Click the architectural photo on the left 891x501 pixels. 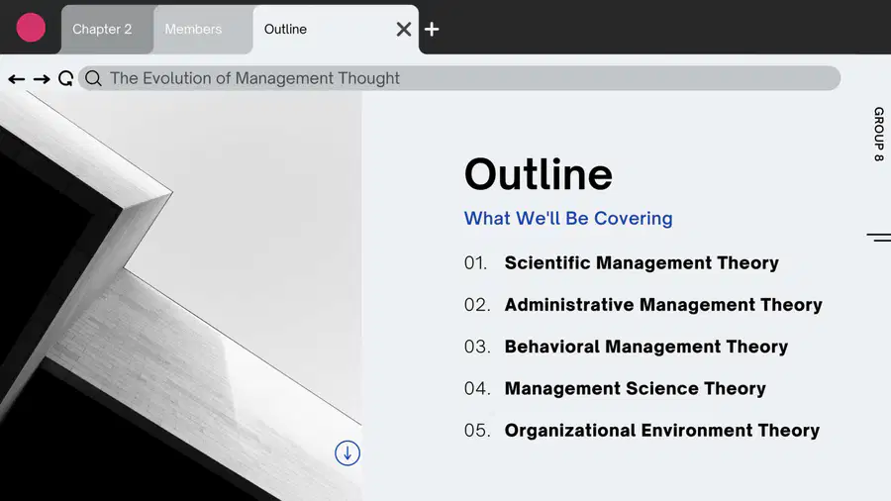tap(181, 295)
